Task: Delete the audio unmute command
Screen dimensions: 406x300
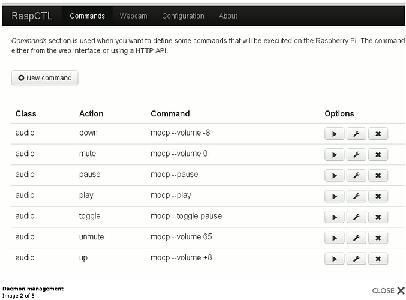Action: coord(378,238)
